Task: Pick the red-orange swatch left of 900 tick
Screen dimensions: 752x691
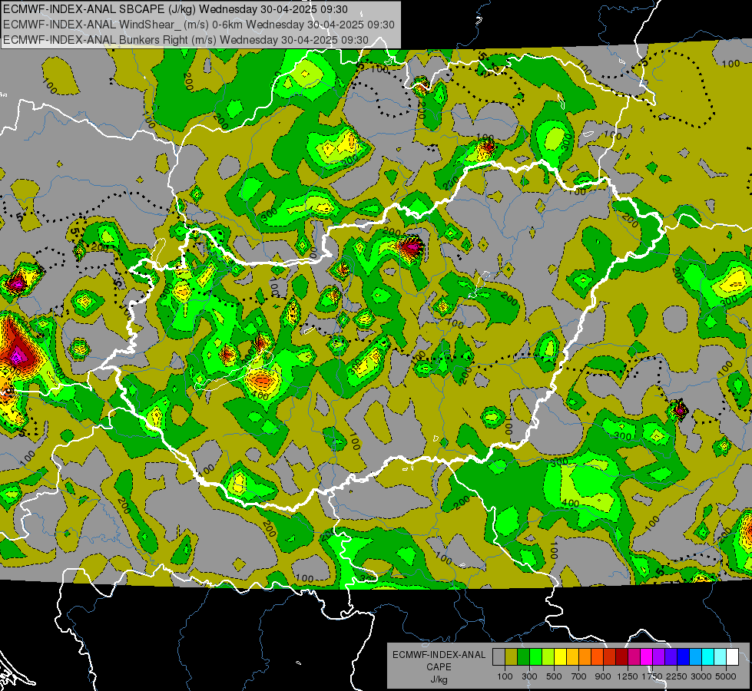Action: pyautogui.click(x=597, y=656)
